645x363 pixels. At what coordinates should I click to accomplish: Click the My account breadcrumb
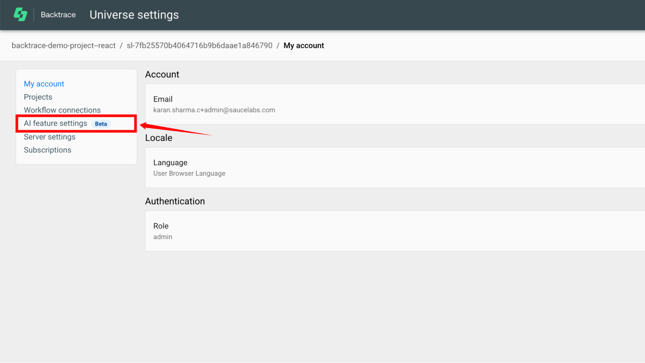pyautogui.click(x=304, y=45)
